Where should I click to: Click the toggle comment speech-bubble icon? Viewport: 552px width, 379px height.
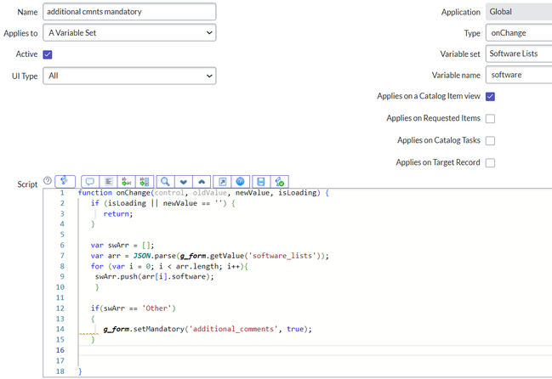tap(90, 181)
